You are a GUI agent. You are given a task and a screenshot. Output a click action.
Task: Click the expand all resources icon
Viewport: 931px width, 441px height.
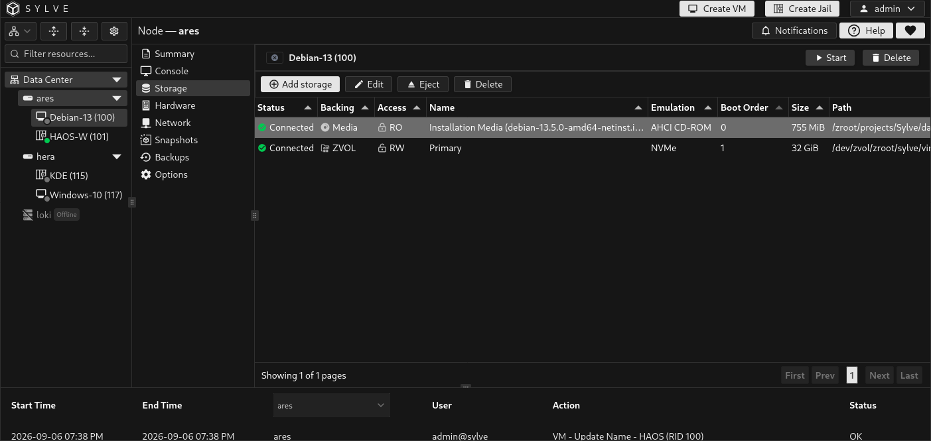(54, 31)
